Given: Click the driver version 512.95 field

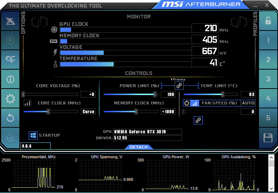Looking at the screenshot, I should 147,138.
